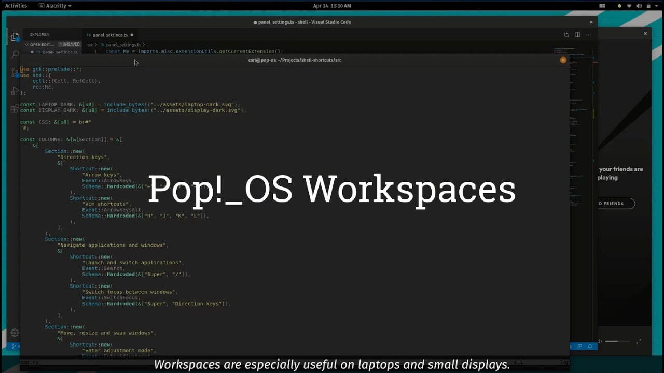Open the More Actions ellipsis in VS Code
Image resolution: width=664 pixels, height=373 pixels.
pyautogui.click(x=588, y=35)
